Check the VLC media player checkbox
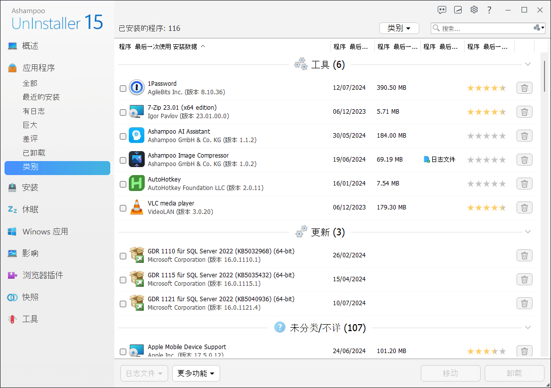 point(123,208)
